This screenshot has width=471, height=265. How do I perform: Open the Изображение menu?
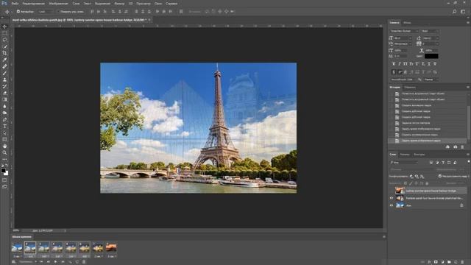click(x=58, y=4)
